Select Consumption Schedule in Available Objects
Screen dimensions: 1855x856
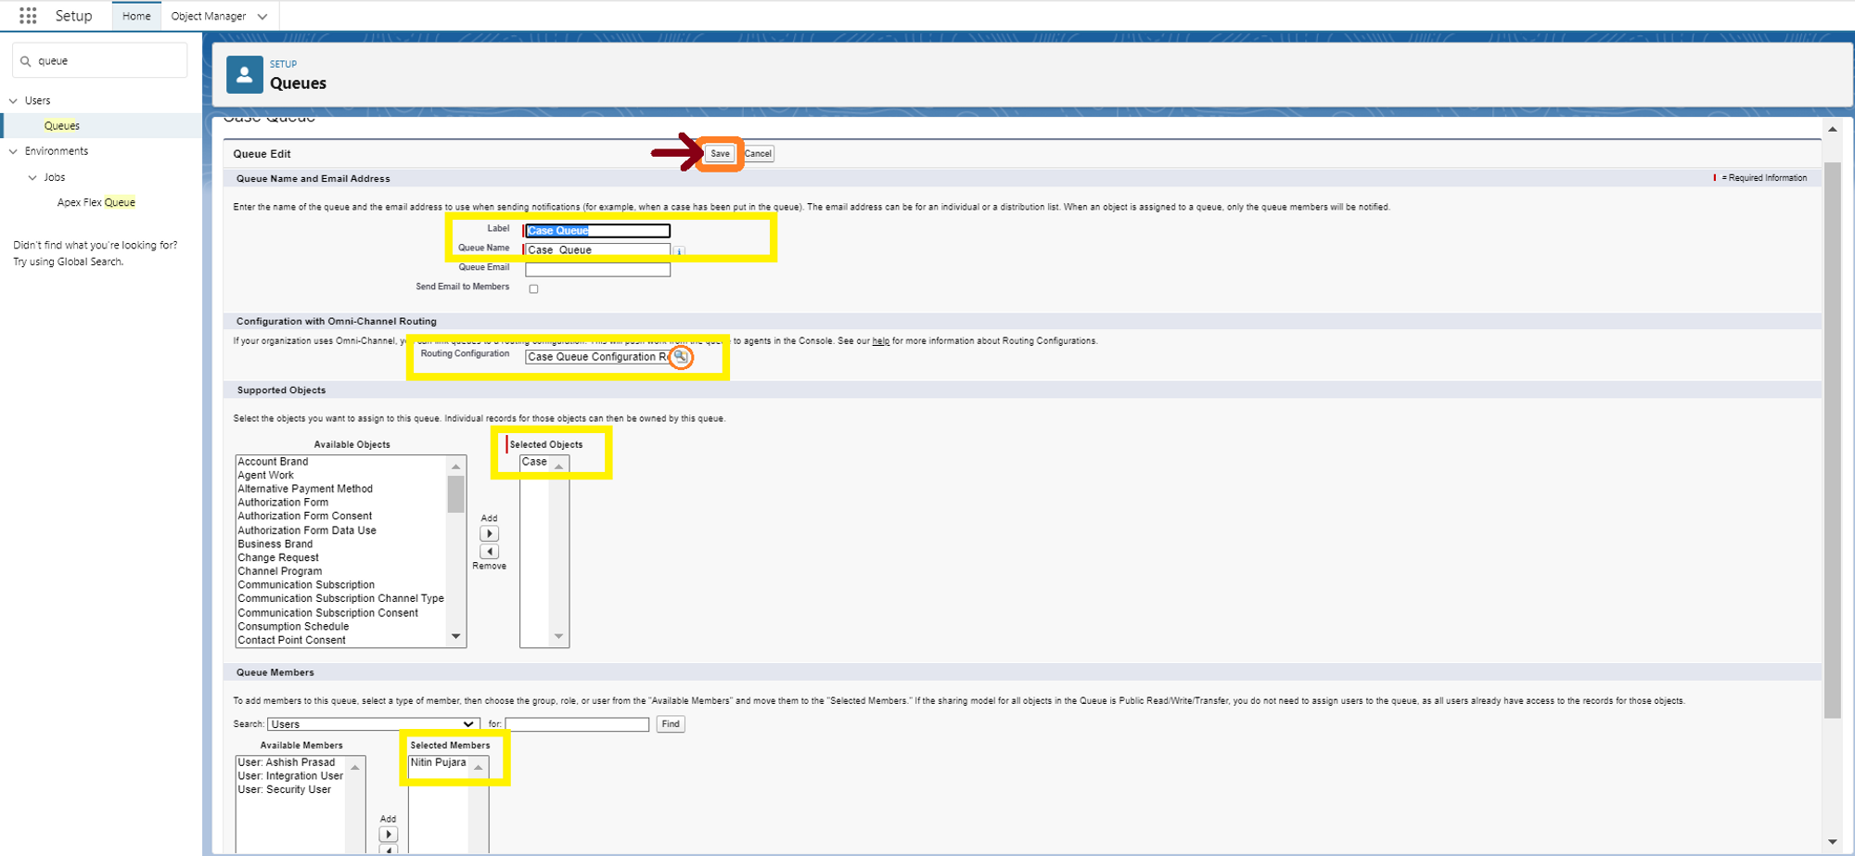[293, 626]
